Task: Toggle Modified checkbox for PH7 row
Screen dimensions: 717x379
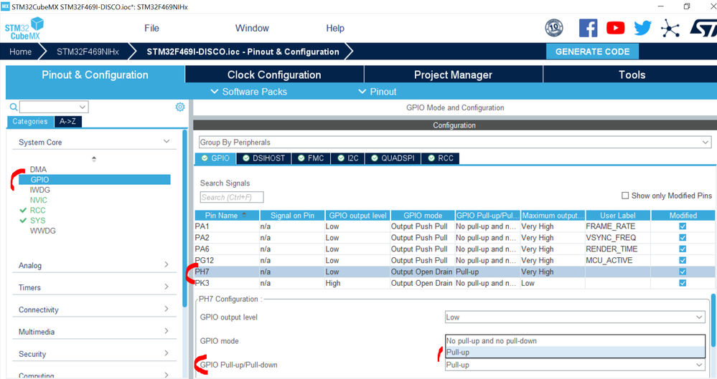Action: tap(683, 272)
